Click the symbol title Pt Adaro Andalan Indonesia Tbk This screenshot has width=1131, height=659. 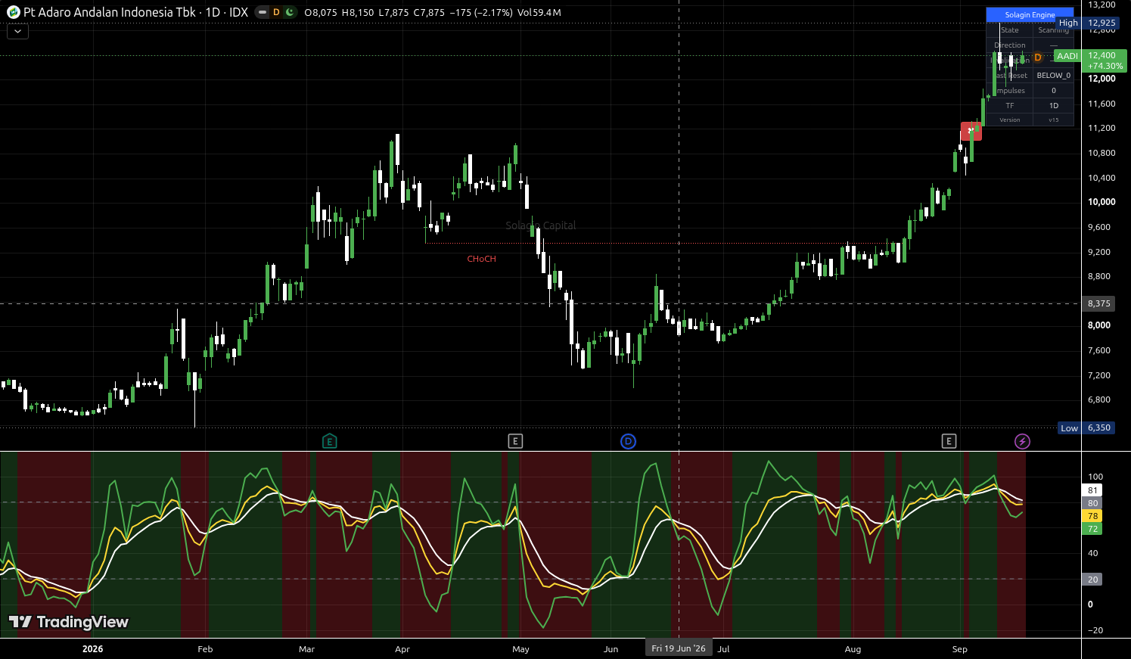[x=110, y=12]
